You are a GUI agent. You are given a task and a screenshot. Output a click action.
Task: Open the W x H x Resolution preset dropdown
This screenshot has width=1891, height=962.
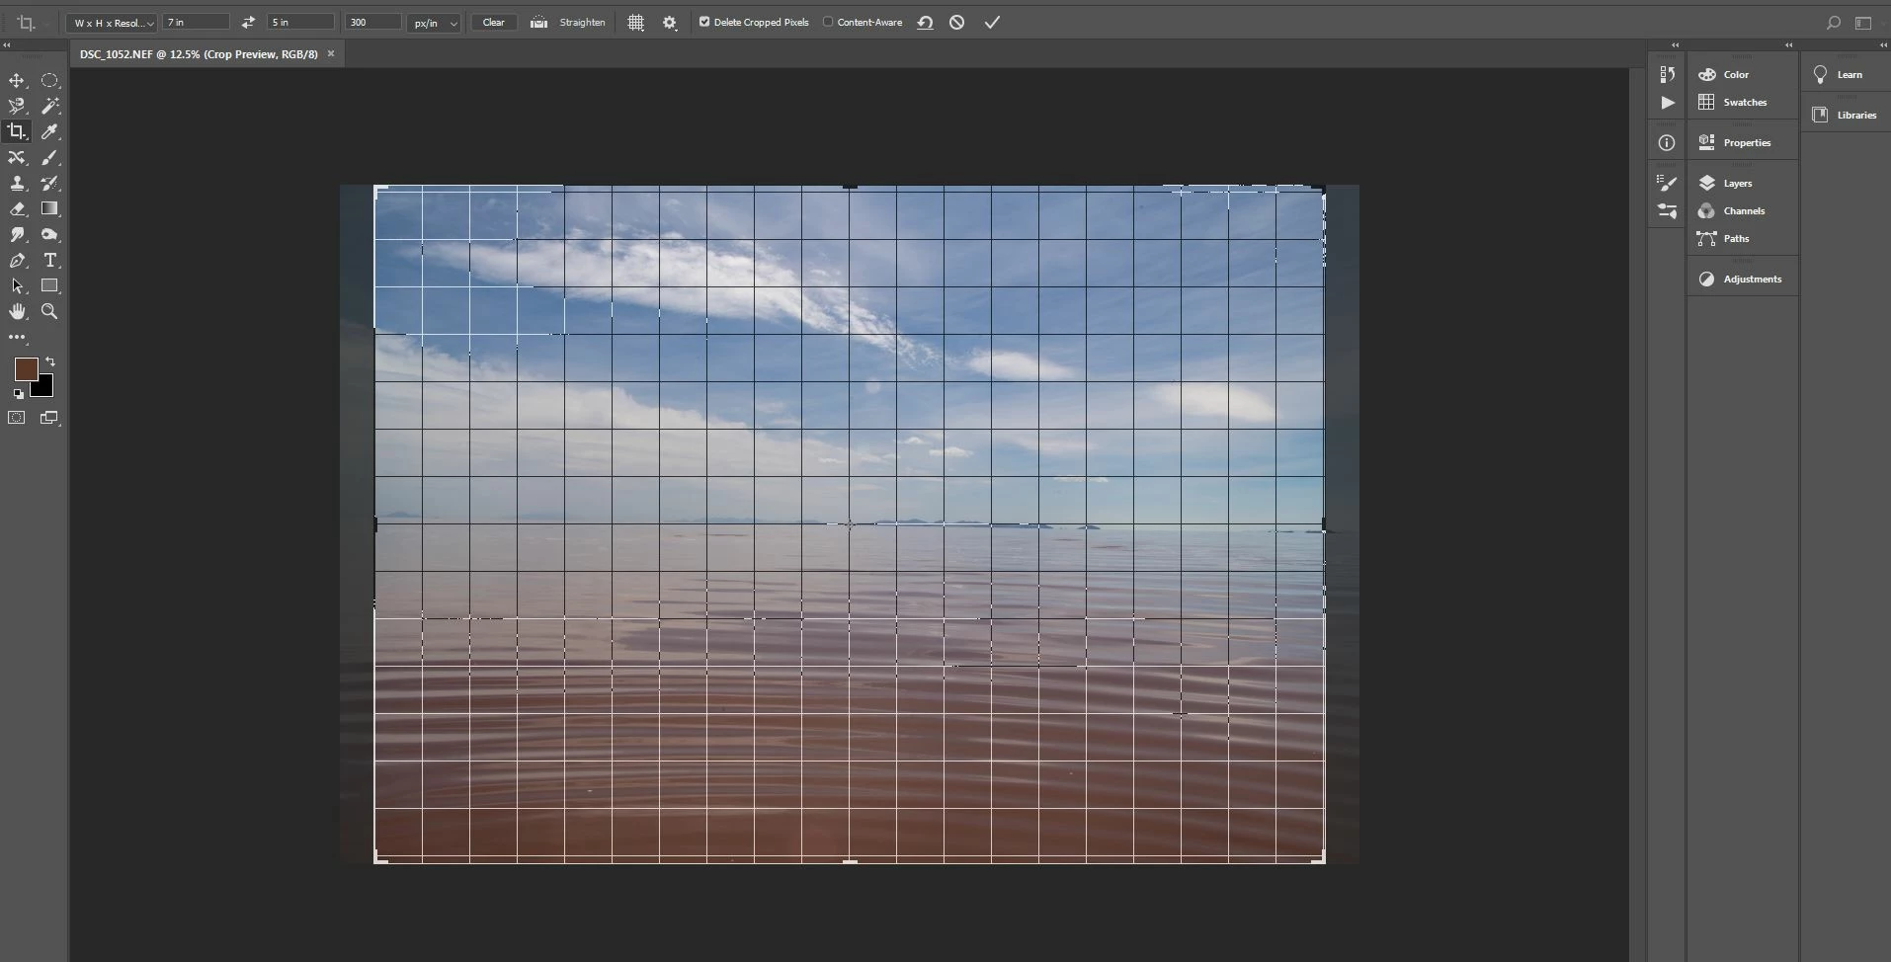click(112, 22)
